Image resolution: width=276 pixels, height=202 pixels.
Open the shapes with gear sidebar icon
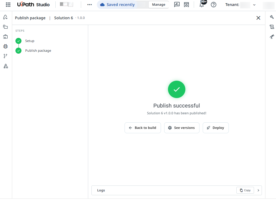click(6, 66)
